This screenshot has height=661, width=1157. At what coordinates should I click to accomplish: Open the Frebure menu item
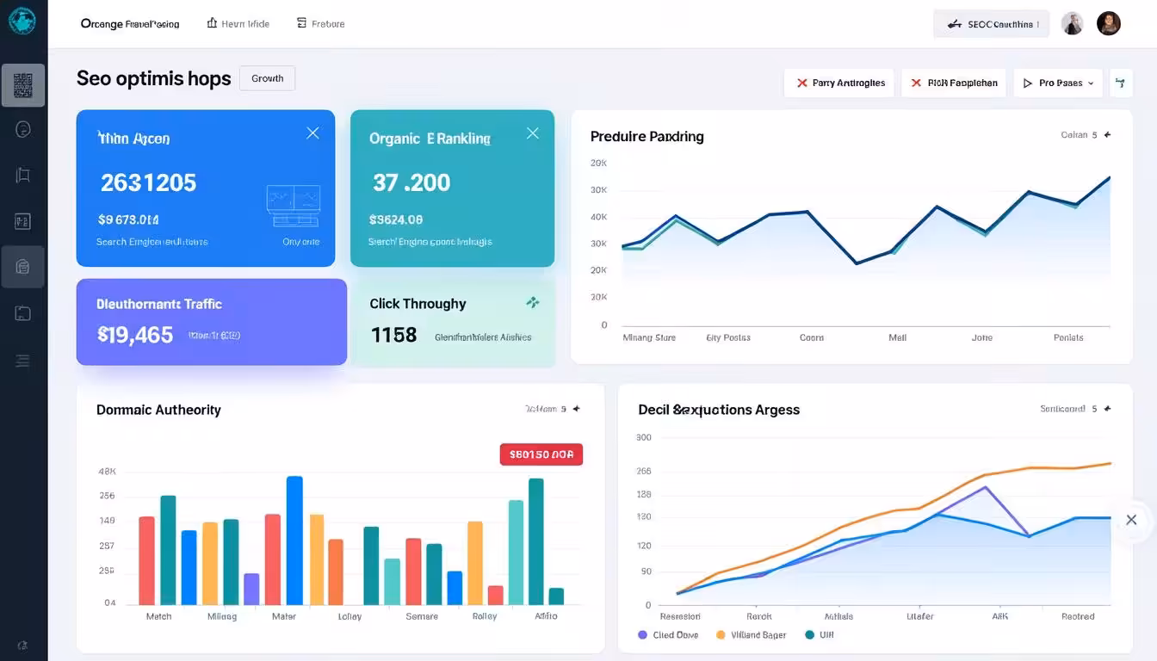(x=320, y=23)
